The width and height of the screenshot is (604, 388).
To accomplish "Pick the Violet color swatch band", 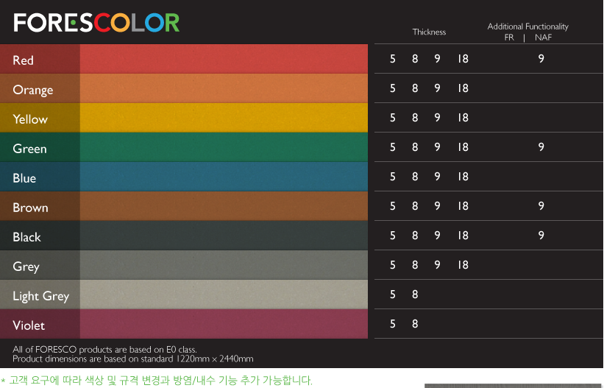I will [x=224, y=324].
